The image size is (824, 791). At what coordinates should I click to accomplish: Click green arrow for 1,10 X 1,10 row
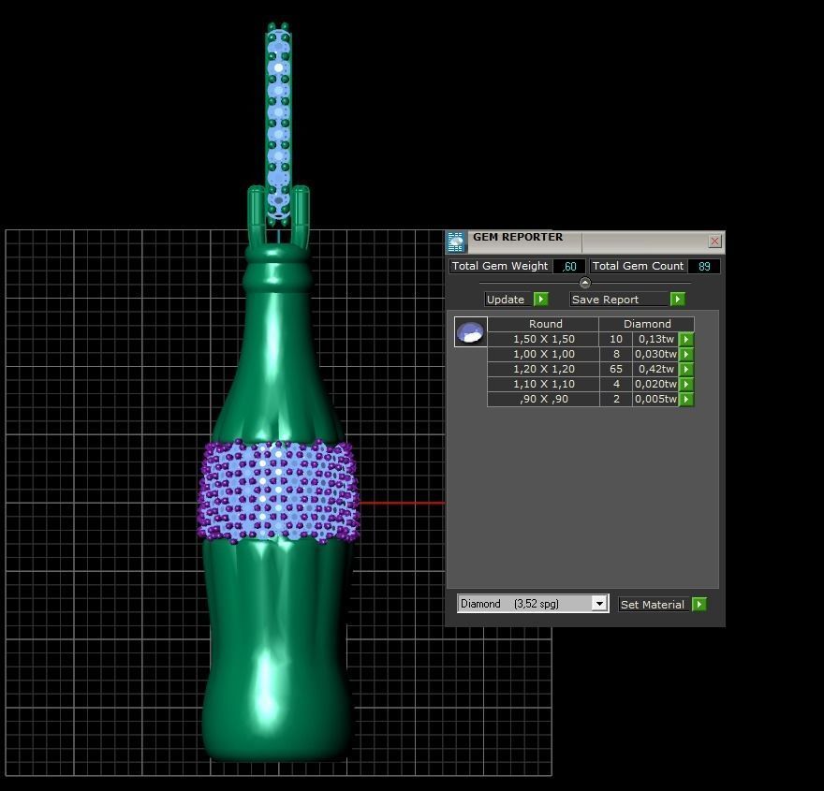[x=685, y=384]
